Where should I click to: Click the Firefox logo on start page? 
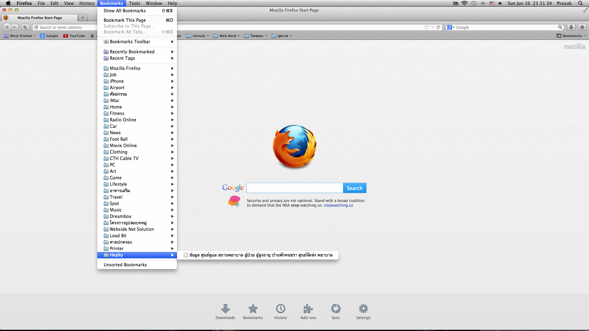click(294, 146)
